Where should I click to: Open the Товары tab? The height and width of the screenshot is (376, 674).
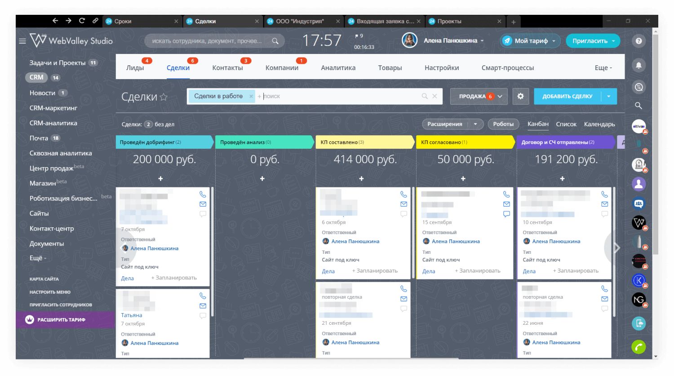[390, 68]
